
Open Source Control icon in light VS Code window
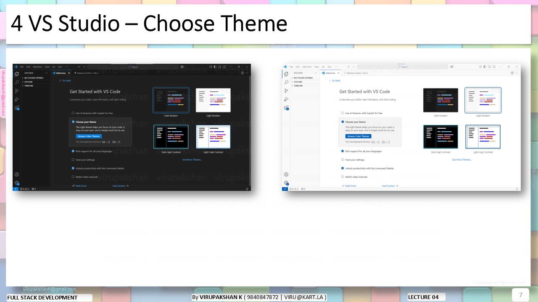(x=286, y=91)
